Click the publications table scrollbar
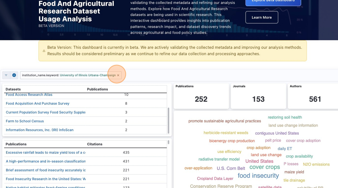Image resolution: width=338 pixels, height=188 pixels. coord(168,142)
